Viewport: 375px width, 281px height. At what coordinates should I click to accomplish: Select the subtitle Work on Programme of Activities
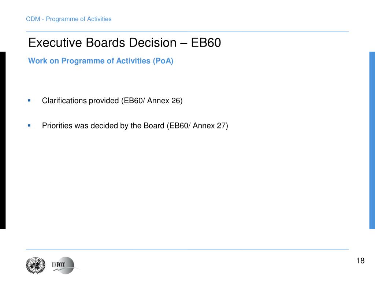coord(101,61)
